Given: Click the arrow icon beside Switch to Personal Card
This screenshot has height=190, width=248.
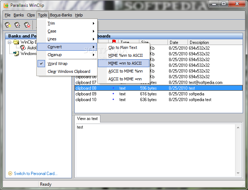Looking at the screenshot, I should 10,174.
